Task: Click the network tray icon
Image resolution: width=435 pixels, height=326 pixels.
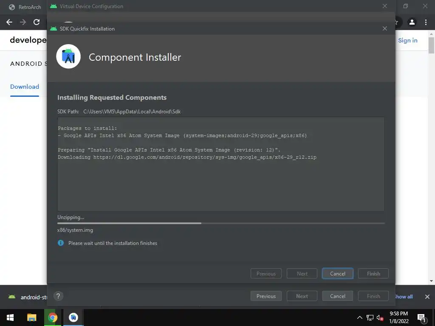Action: click(370, 318)
